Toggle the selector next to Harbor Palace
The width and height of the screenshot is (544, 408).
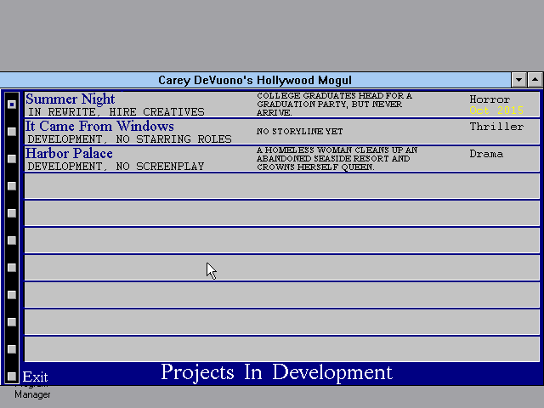click(x=12, y=159)
